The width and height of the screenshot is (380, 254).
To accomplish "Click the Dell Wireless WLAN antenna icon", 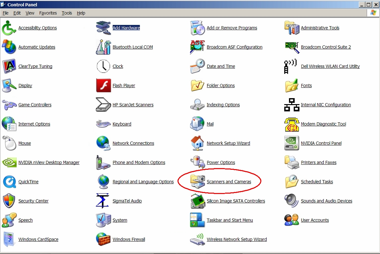I will pyautogui.click(x=290, y=66).
